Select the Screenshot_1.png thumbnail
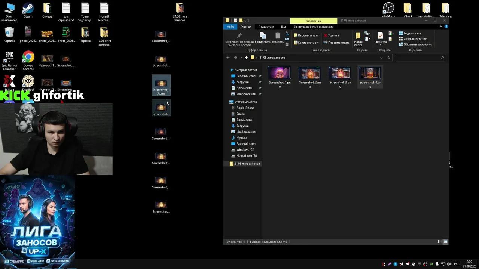The image size is (479, 269). pyautogui.click(x=280, y=77)
